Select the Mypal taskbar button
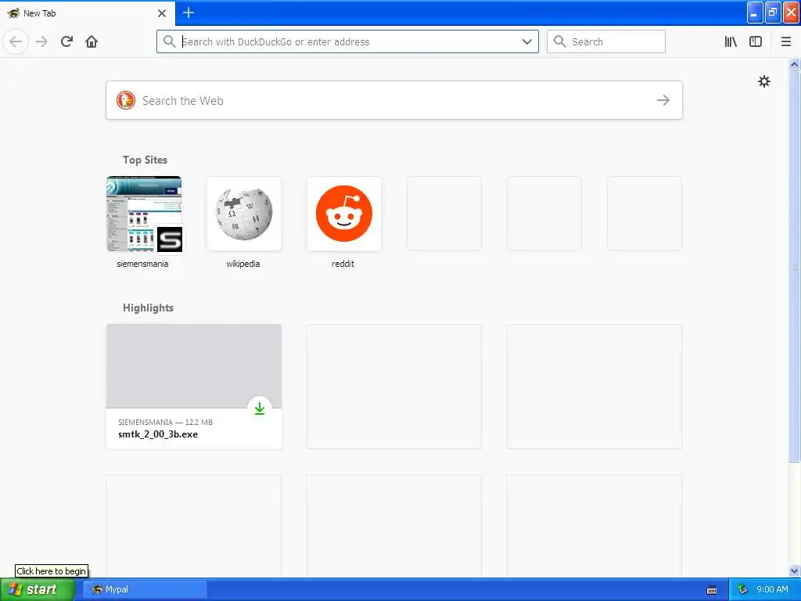 145,589
